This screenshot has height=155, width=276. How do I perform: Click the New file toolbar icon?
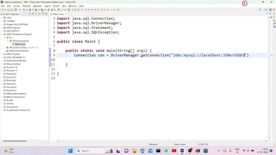pyautogui.click(x=3, y=10)
